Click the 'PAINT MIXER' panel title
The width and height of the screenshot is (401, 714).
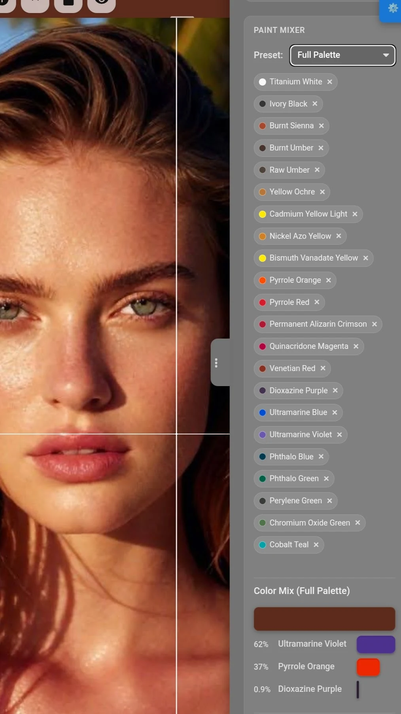[x=279, y=30]
